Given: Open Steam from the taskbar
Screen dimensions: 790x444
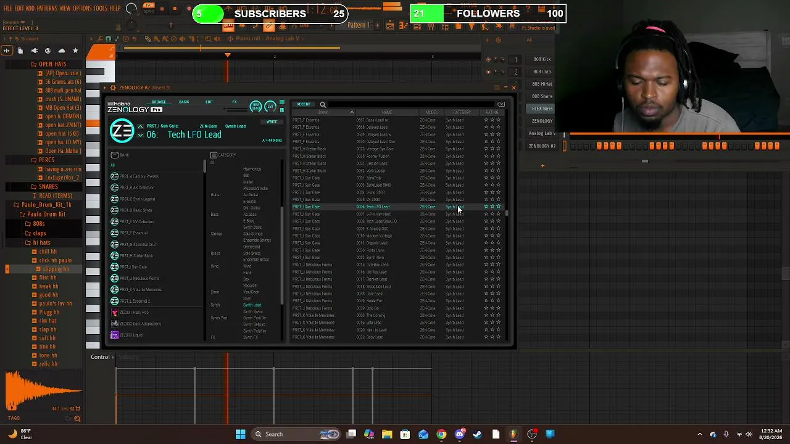Looking at the screenshot, I should click(x=477, y=434).
